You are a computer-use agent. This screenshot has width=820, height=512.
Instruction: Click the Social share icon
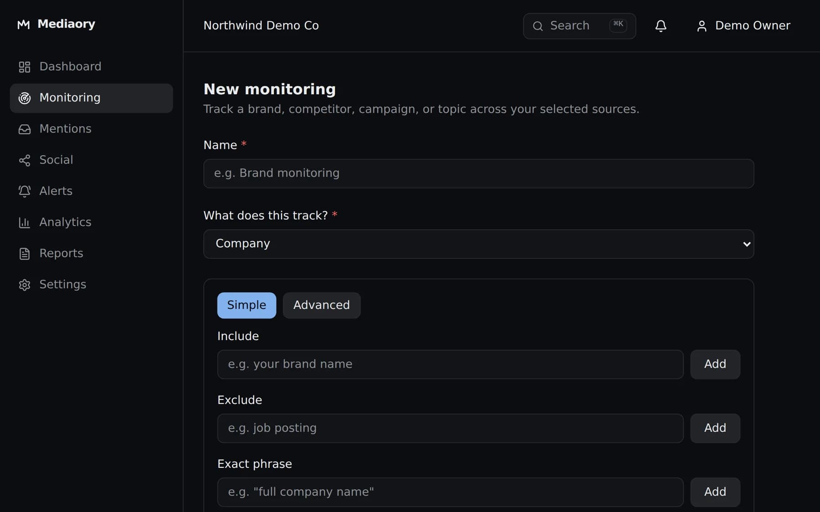click(24, 160)
